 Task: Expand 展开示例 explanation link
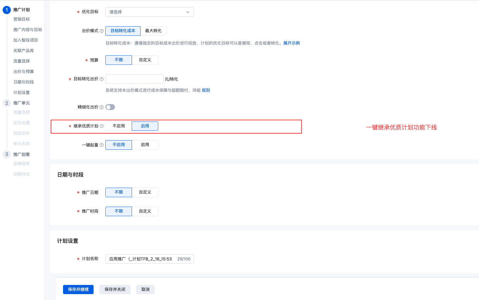click(291, 43)
